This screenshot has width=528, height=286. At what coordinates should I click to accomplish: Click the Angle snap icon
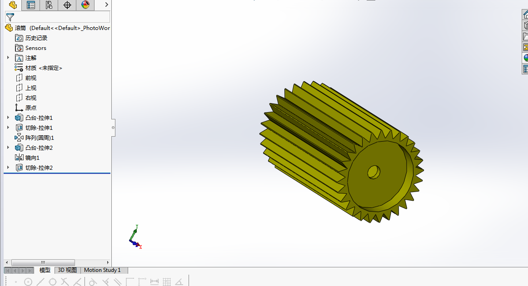tap(179, 282)
